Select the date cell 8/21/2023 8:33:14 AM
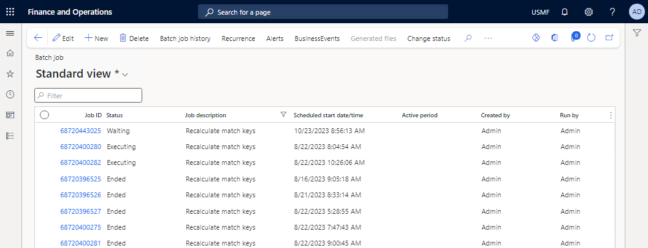 pos(328,195)
